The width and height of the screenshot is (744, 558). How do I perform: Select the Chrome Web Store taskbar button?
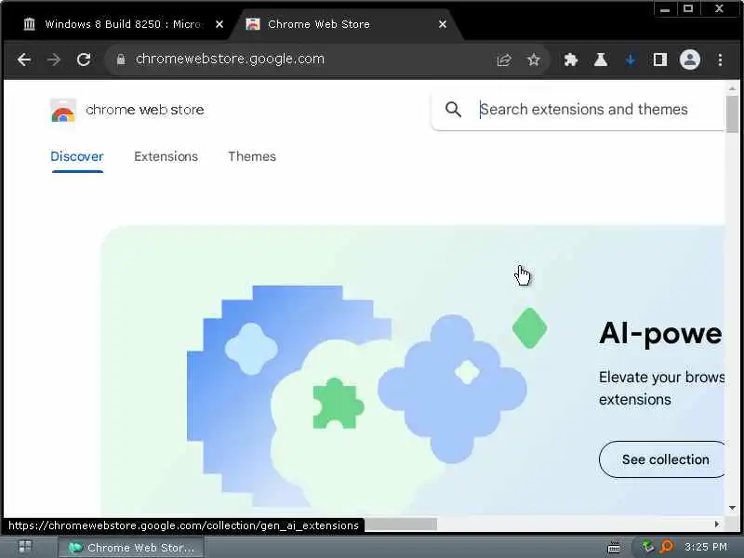coord(130,548)
